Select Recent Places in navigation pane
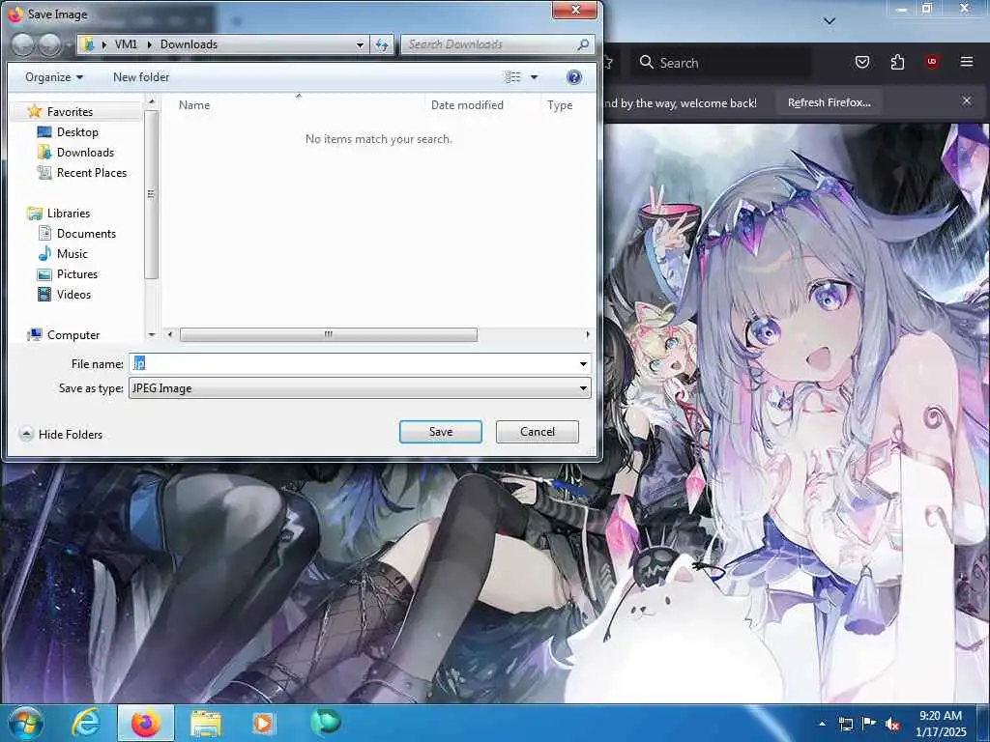Viewport: 990px width, 742px height. tap(91, 172)
